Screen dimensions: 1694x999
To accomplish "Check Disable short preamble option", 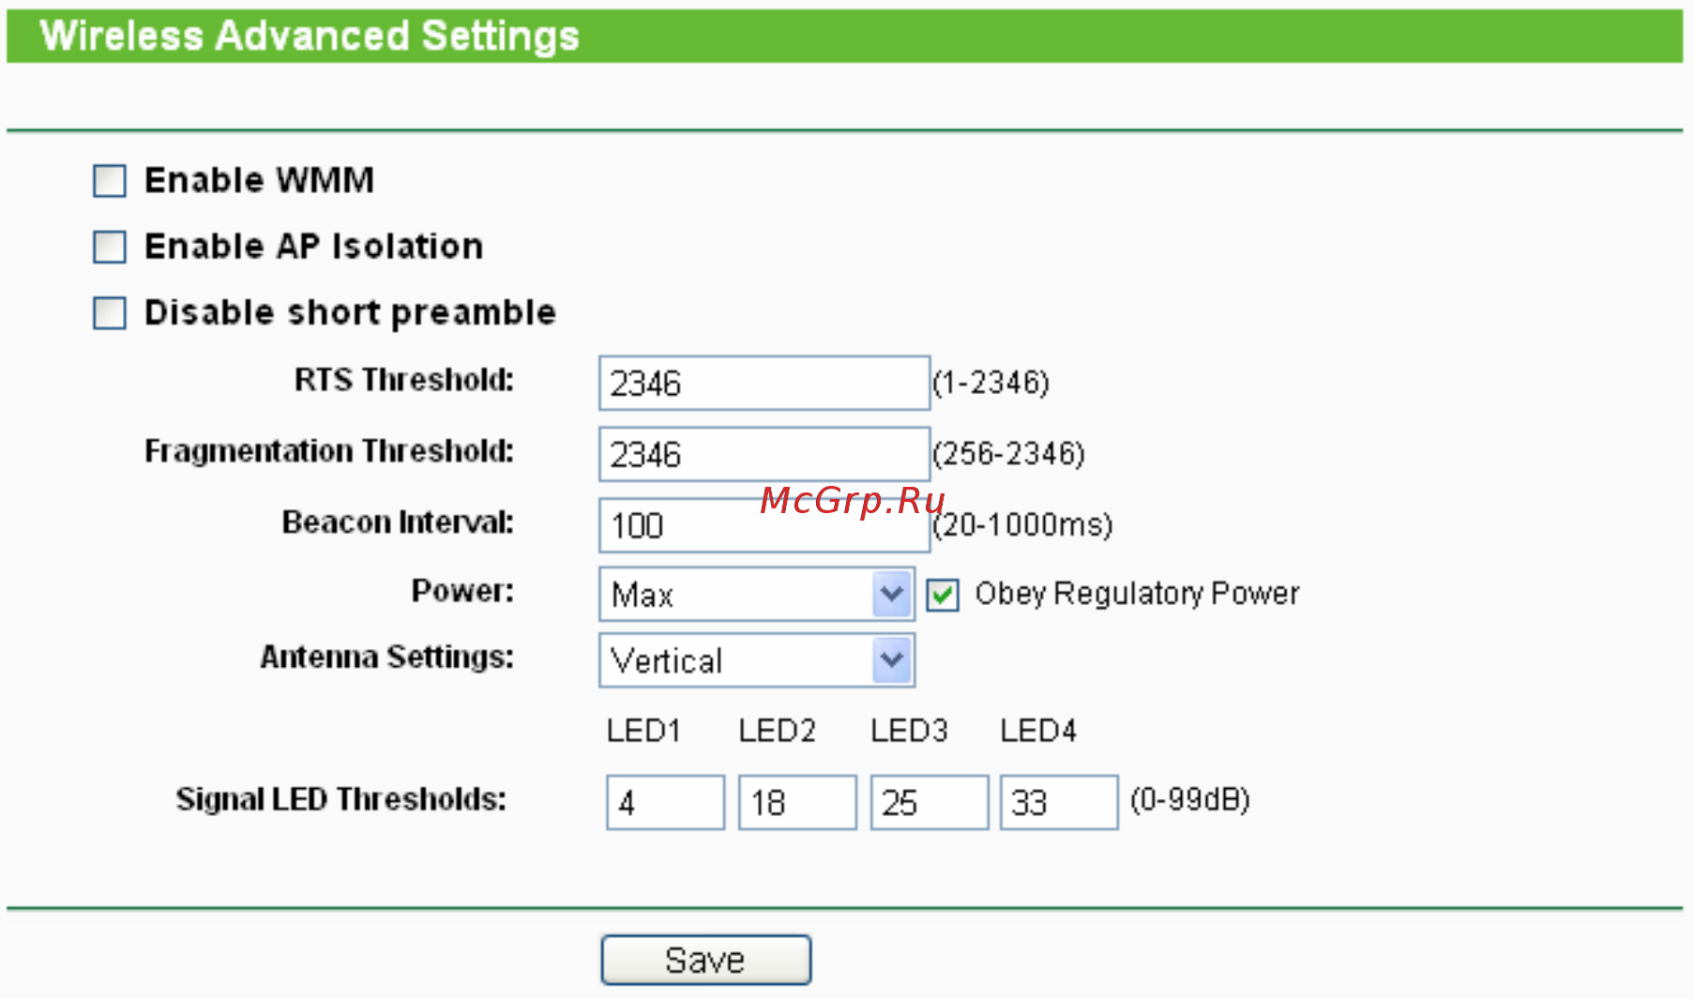I will (x=110, y=312).
